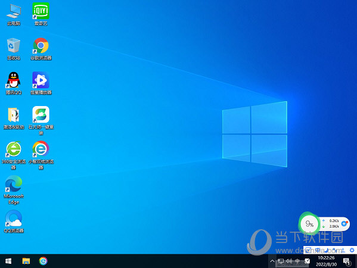
Task: Open the network status tray icon
Action: pos(281,261)
